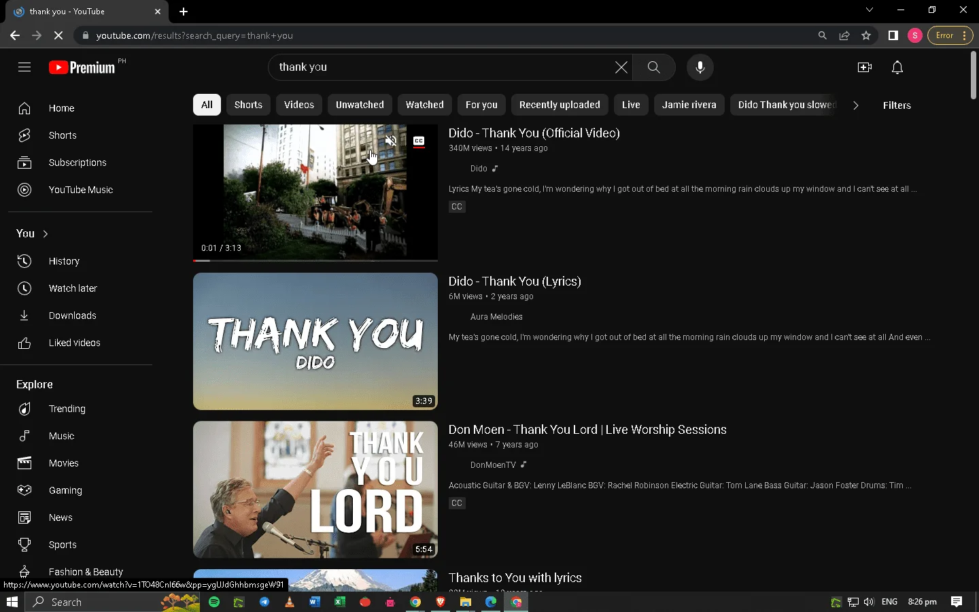Open Dido - Thank You (Official Video) title

[x=534, y=133]
